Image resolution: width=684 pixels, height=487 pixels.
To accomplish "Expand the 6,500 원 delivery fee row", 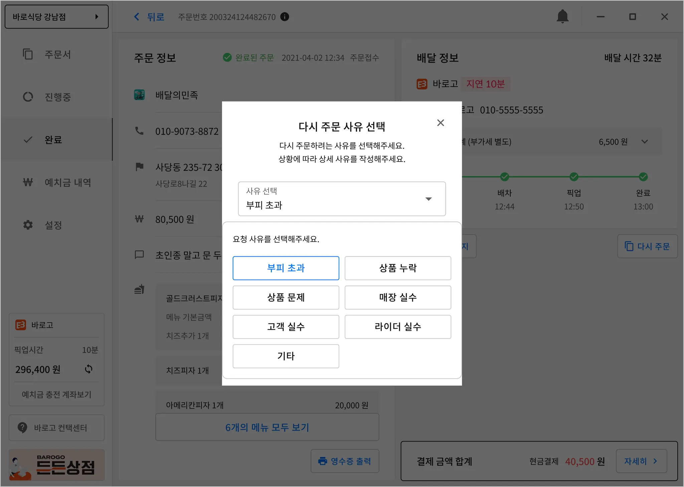I will pyautogui.click(x=645, y=142).
